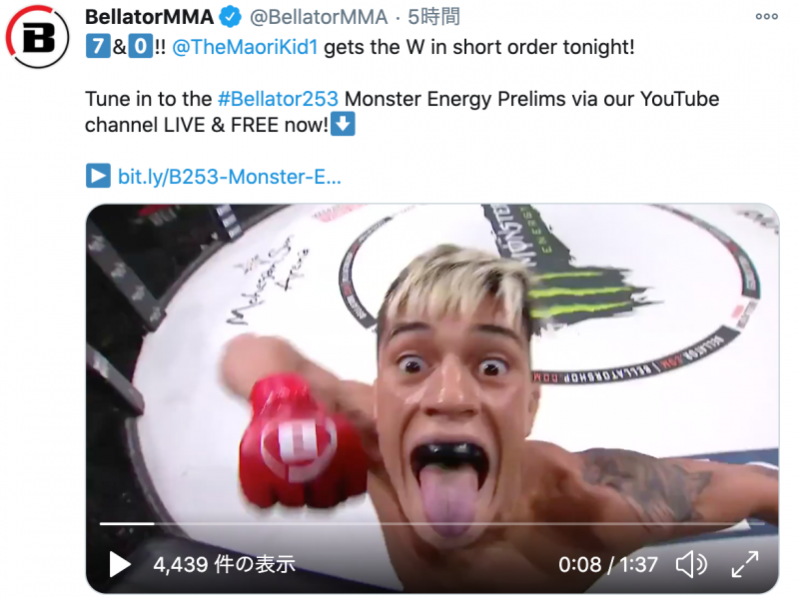The image size is (799, 597).
Task: Open the tweet timestamp 5時間
Action: click(434, 17)
